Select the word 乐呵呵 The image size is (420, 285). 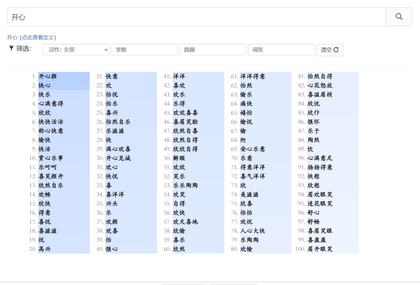coord(48,167)
